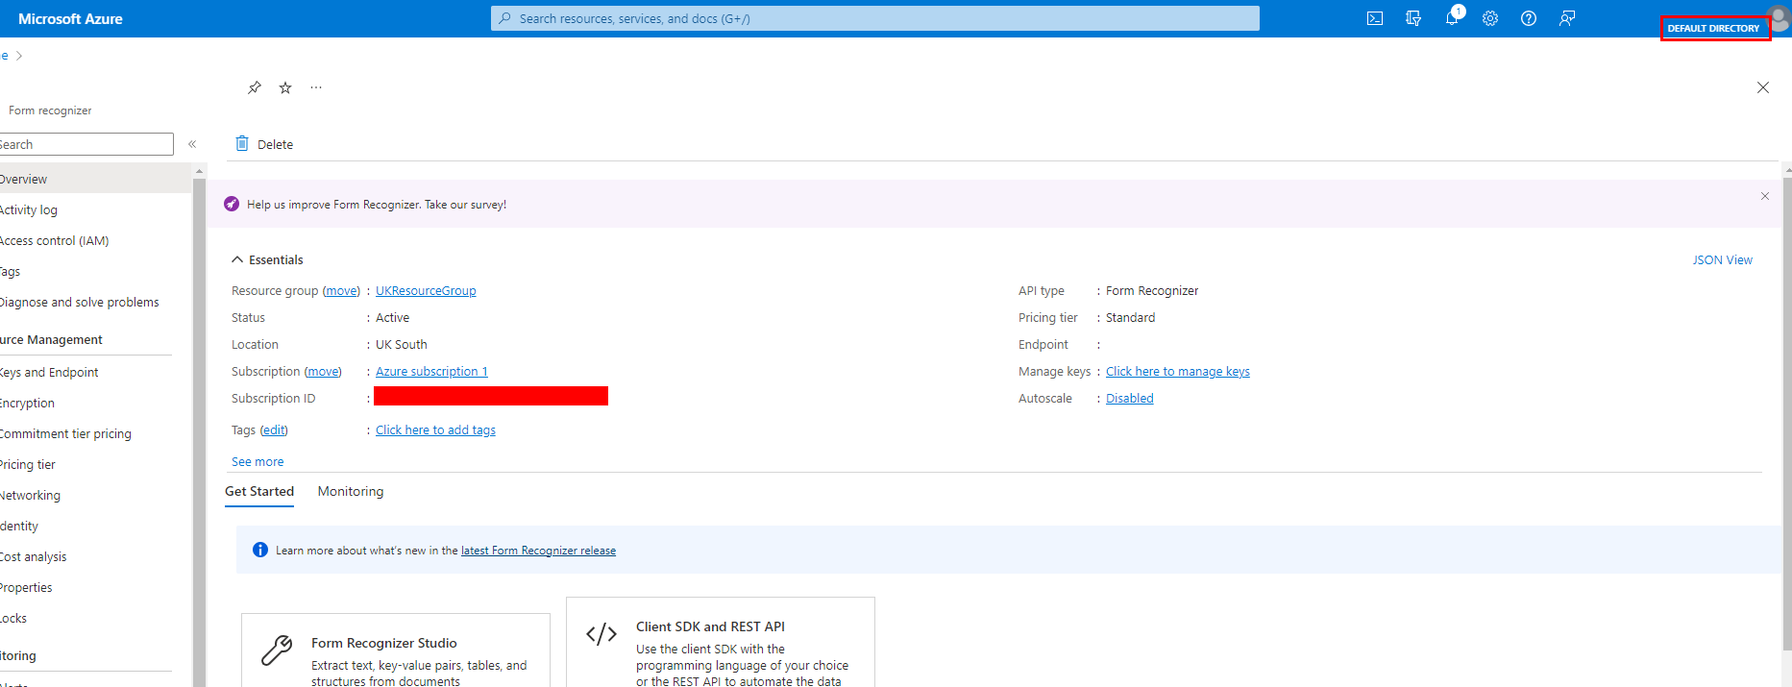The image size is (1792, 687).
Task: Switch to the Monitoring tab
Action: 351,491
